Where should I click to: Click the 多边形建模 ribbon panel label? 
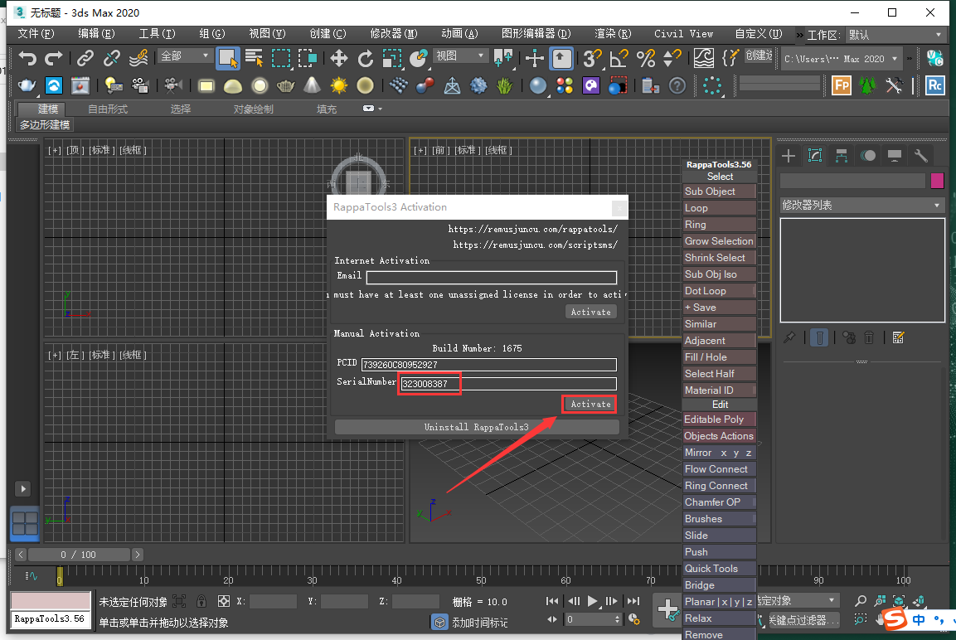45,125
